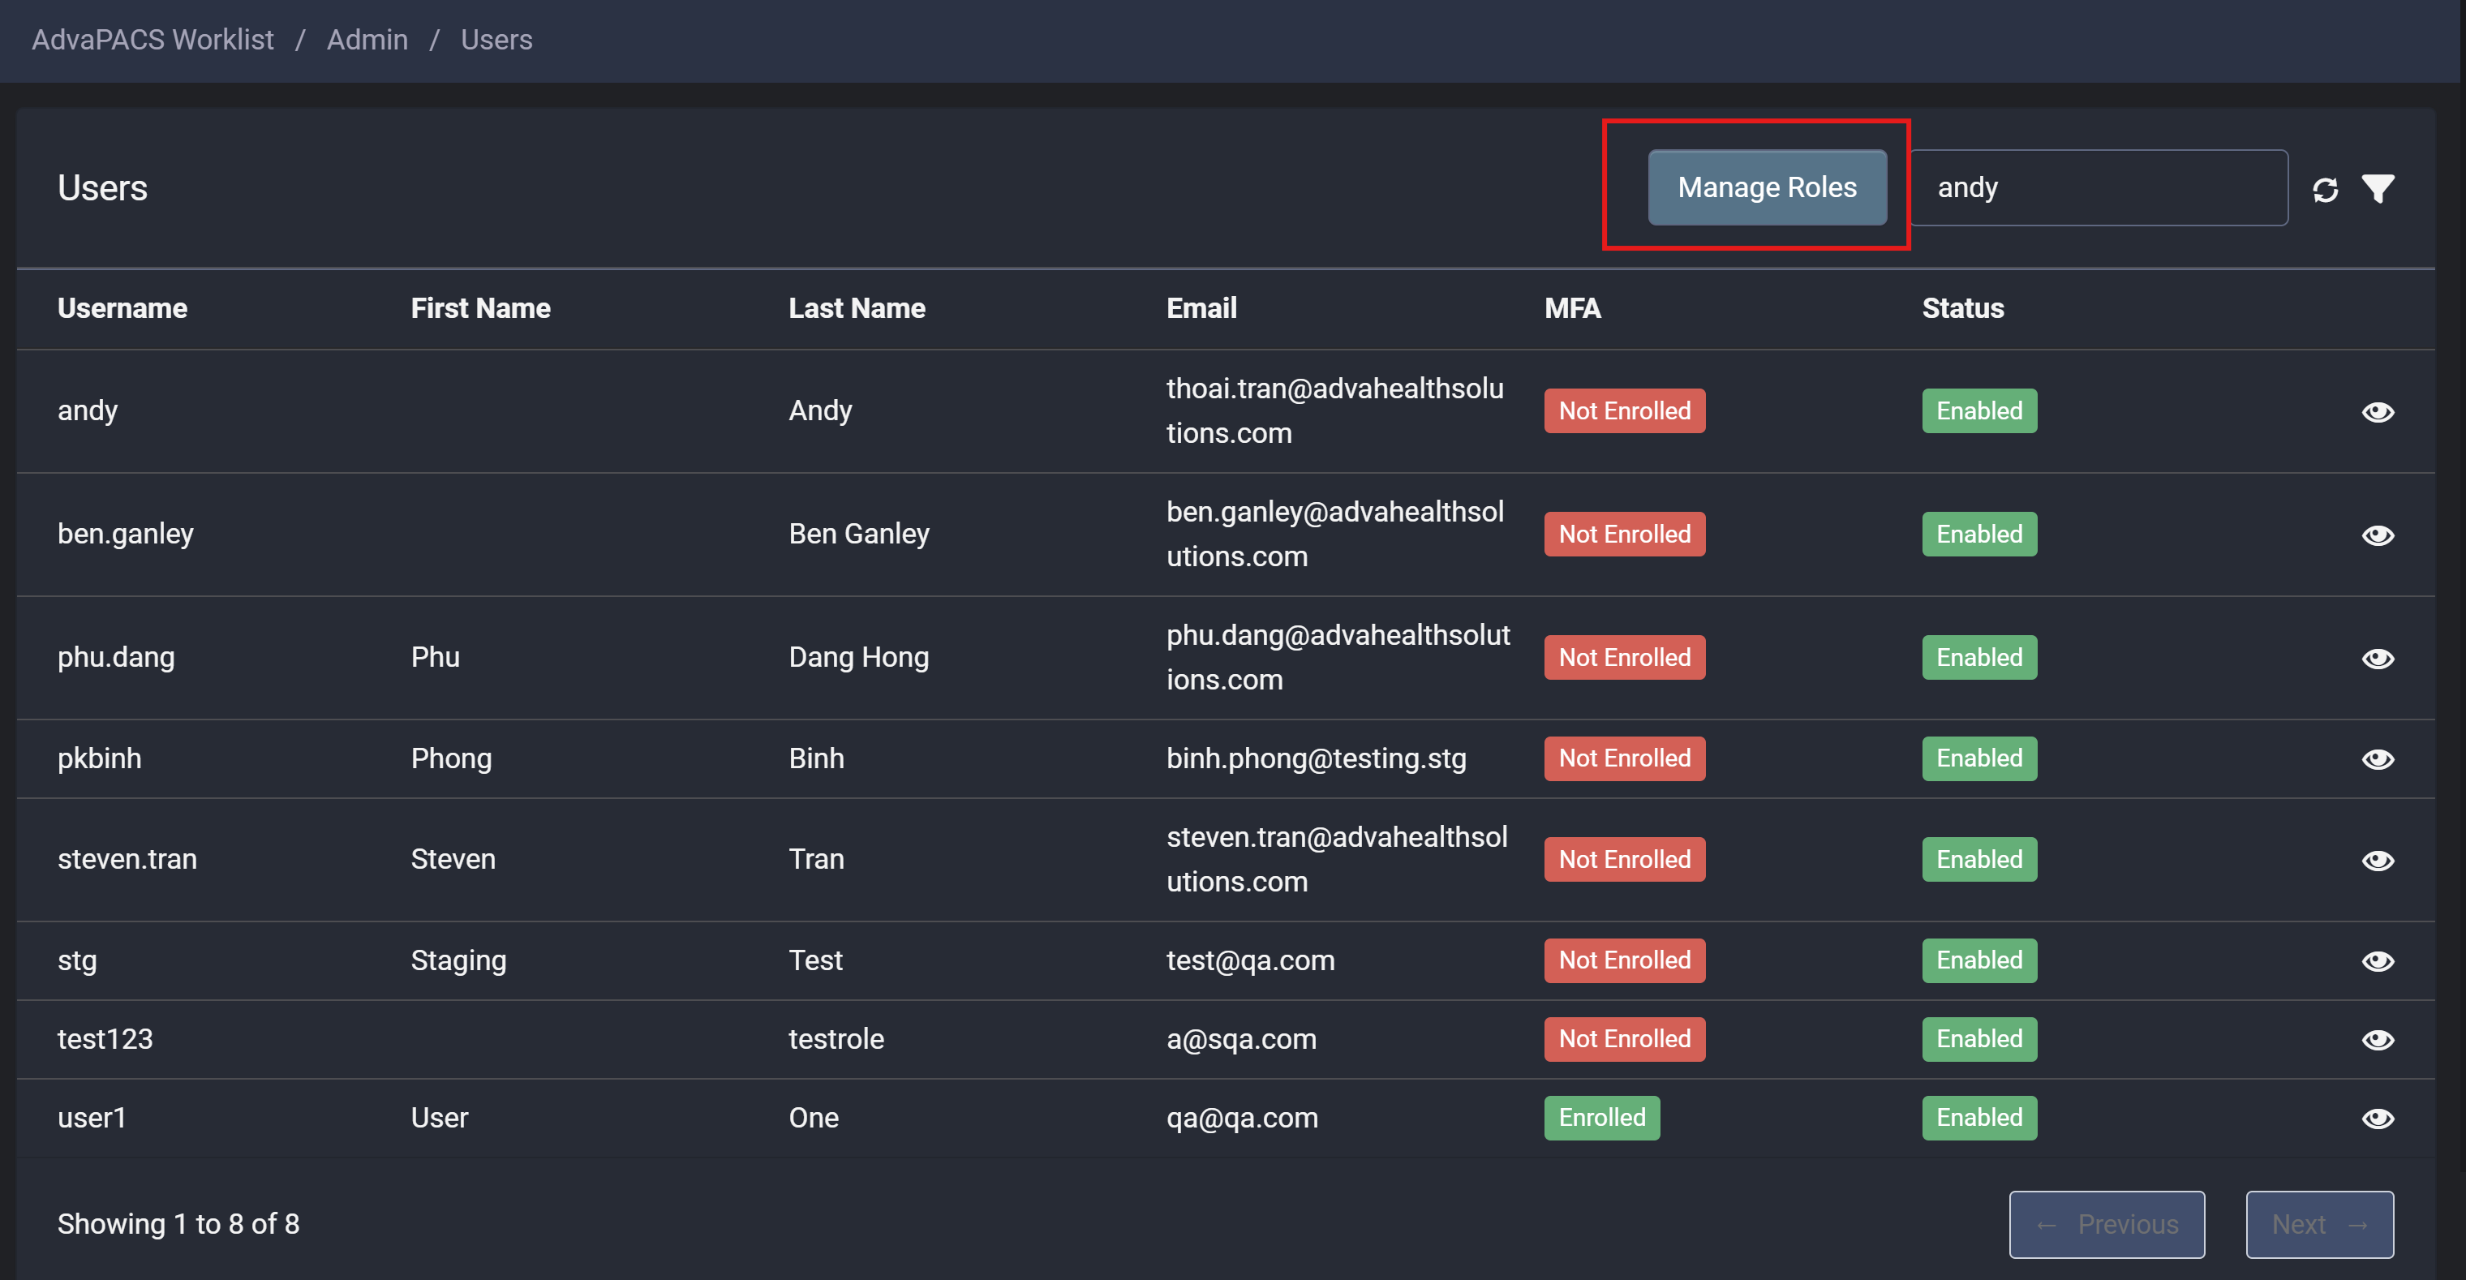The image size is (2466, 1280).
Task: Open the filter funnel icon
Action: 2378,189
